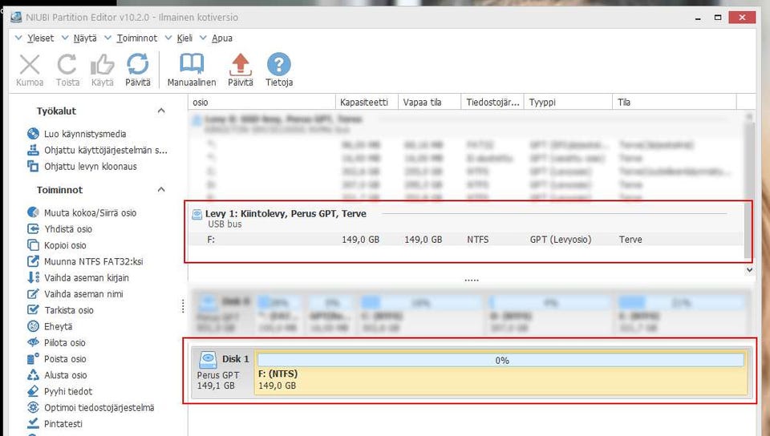Open the Manuaalinen book icon
The width and height of the screenshot is (770, 436).
(192, 65)
